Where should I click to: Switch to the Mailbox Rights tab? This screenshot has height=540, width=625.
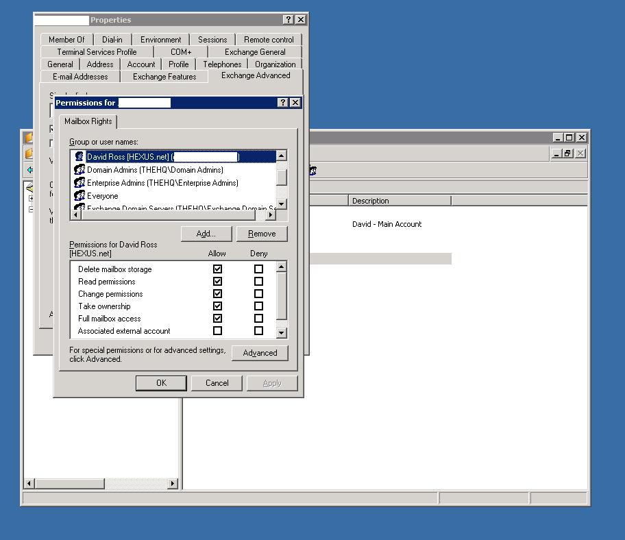click(88, 122)
